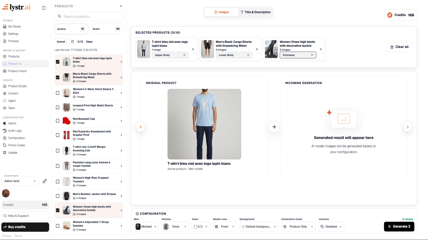Viewport: 428px width, 240px height.
Task: Check Red Superdry Snowboard product
Action: [58, 135]
